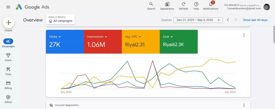Click the Account diagnostics icon
The width and height of the screenshot is (275, 109).
tap(51, 105)
